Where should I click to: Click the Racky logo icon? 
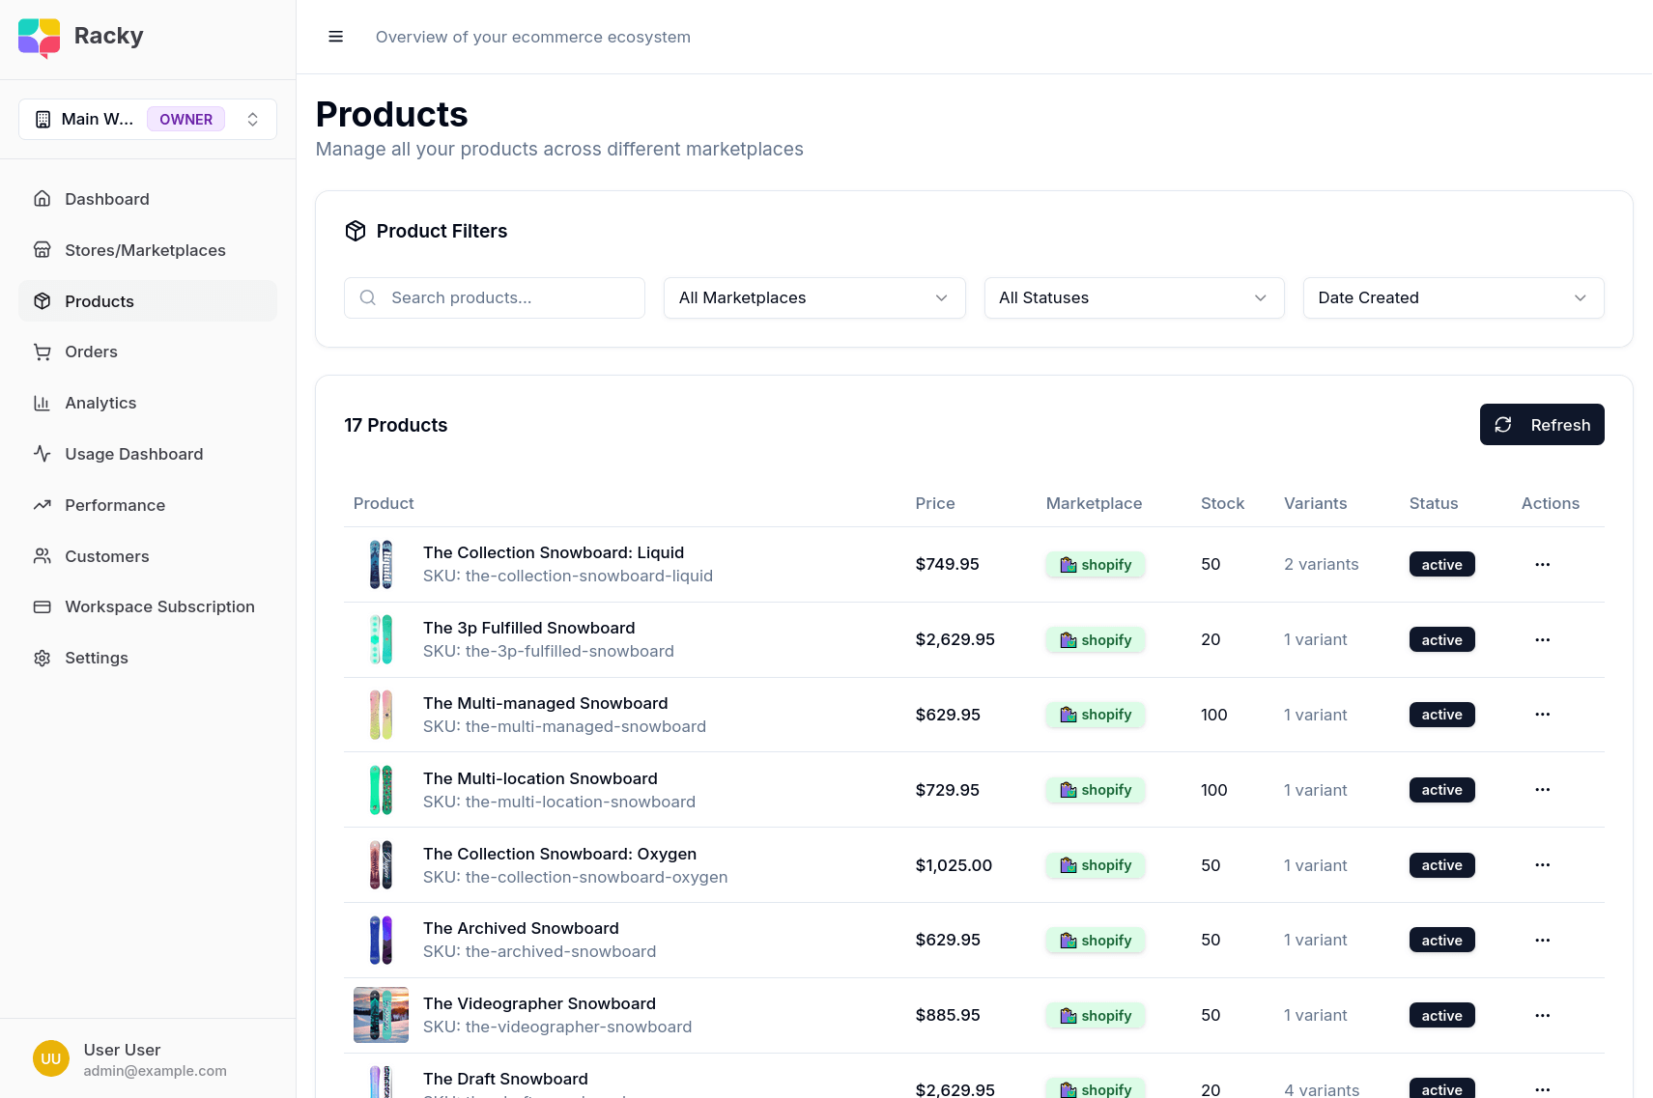click(x=40, y=38)
